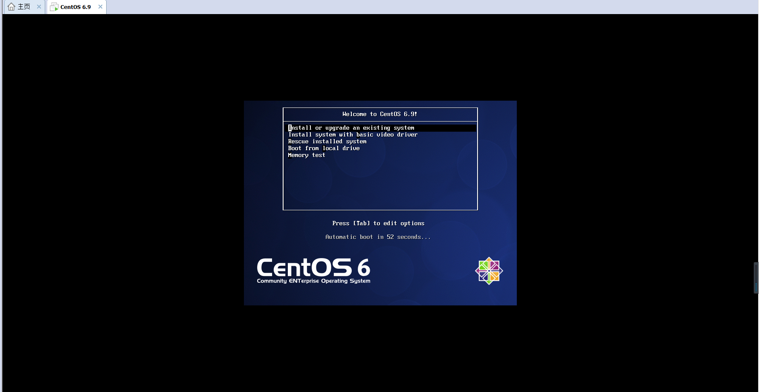759x392 pixels.
Task: Click the Welcome to CentOS 6.9! title
Action: 379,114
